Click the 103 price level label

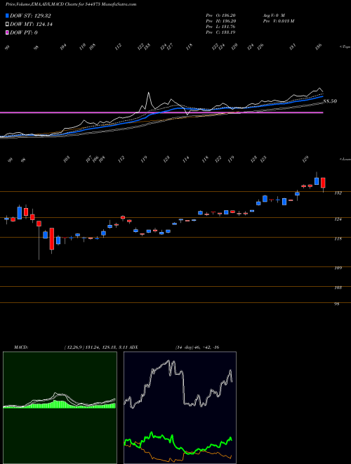(x=338, y=288)
